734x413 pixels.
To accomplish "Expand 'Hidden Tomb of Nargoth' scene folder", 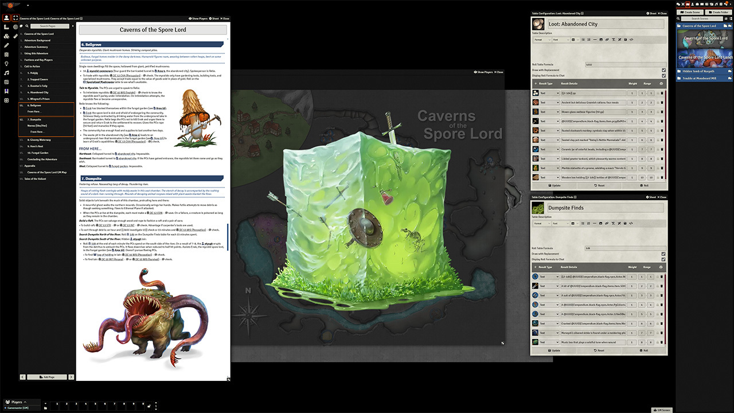I will tap(704, 71).
